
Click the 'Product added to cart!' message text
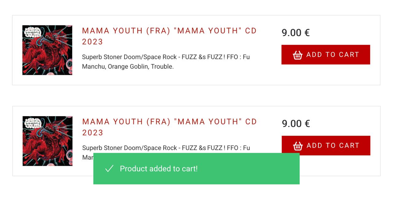158,169
